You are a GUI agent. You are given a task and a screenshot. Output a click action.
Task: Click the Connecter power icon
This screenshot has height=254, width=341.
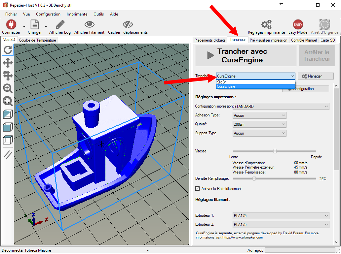coord(11,24)
